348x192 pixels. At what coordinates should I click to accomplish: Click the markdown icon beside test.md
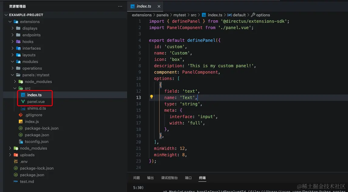coord(16,181)
